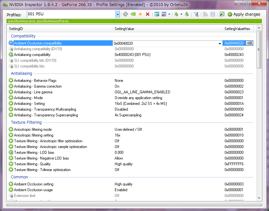Click the Profiles name field showing 001 PSU
Screen dimensions: 269x211
tap(71, 14)
